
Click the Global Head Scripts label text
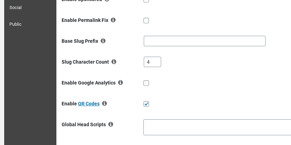[x=84, y=124]
